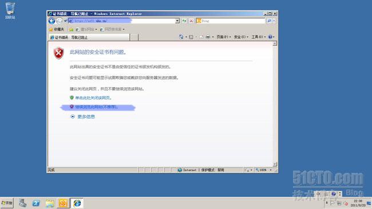Open the recent pages dropdown arrow
This screenshot has height=209, width=372.
[65, 21]
